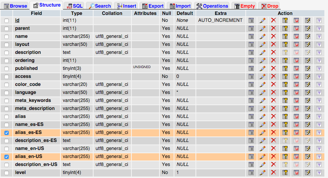Click the Primary key icon in the id row
Screen dimensions: 328x178
point(285,20)
